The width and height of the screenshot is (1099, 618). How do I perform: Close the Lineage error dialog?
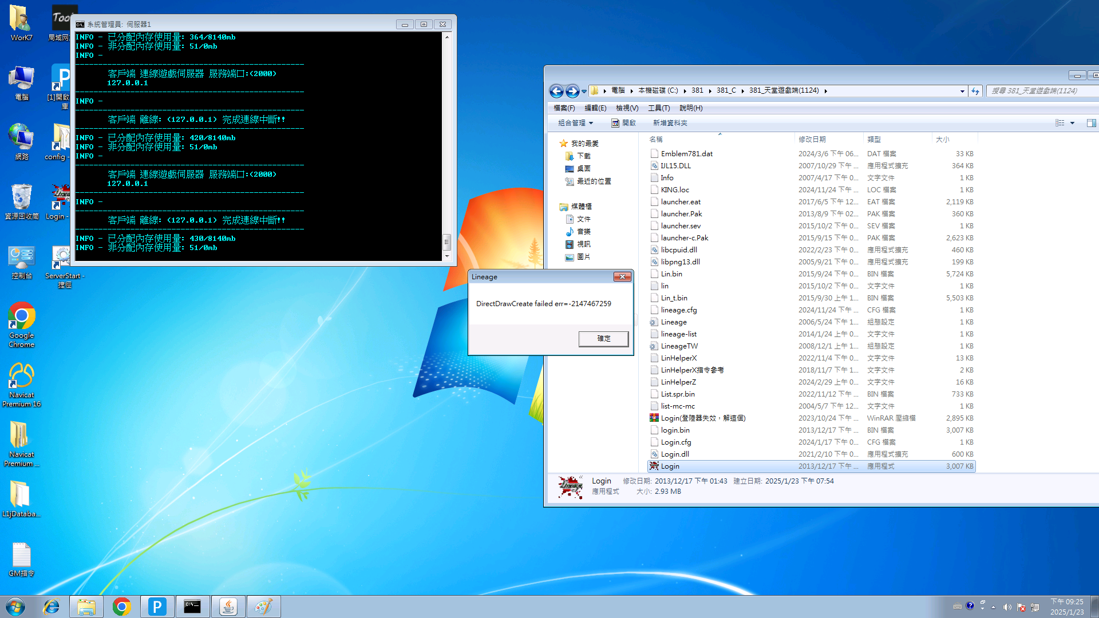(x=622, y=277)
